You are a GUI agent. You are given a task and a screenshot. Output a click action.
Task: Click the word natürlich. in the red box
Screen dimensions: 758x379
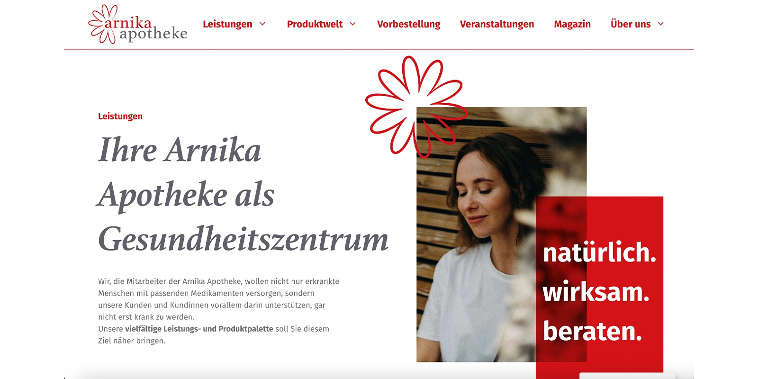click(x=599, y=252)
